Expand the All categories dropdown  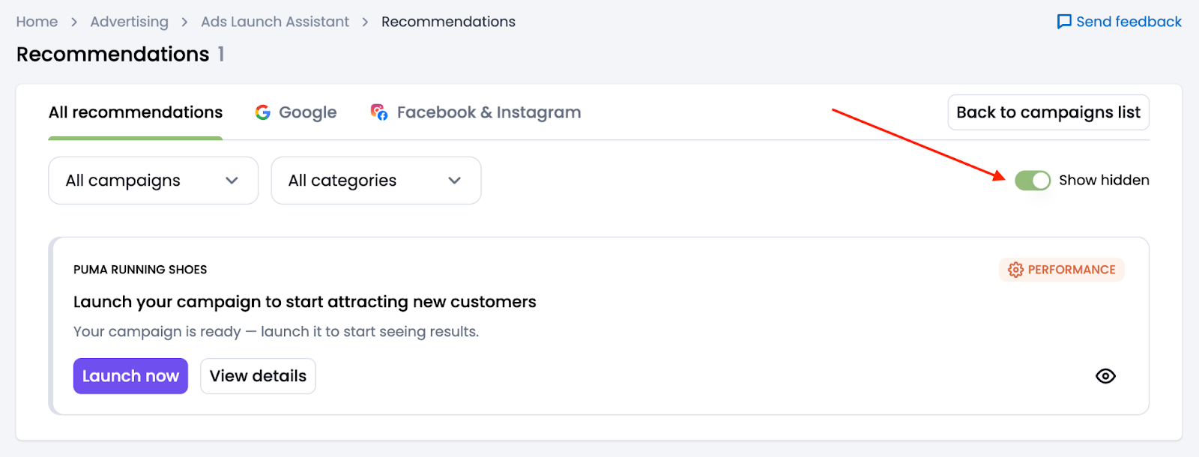tap(375, 181)
